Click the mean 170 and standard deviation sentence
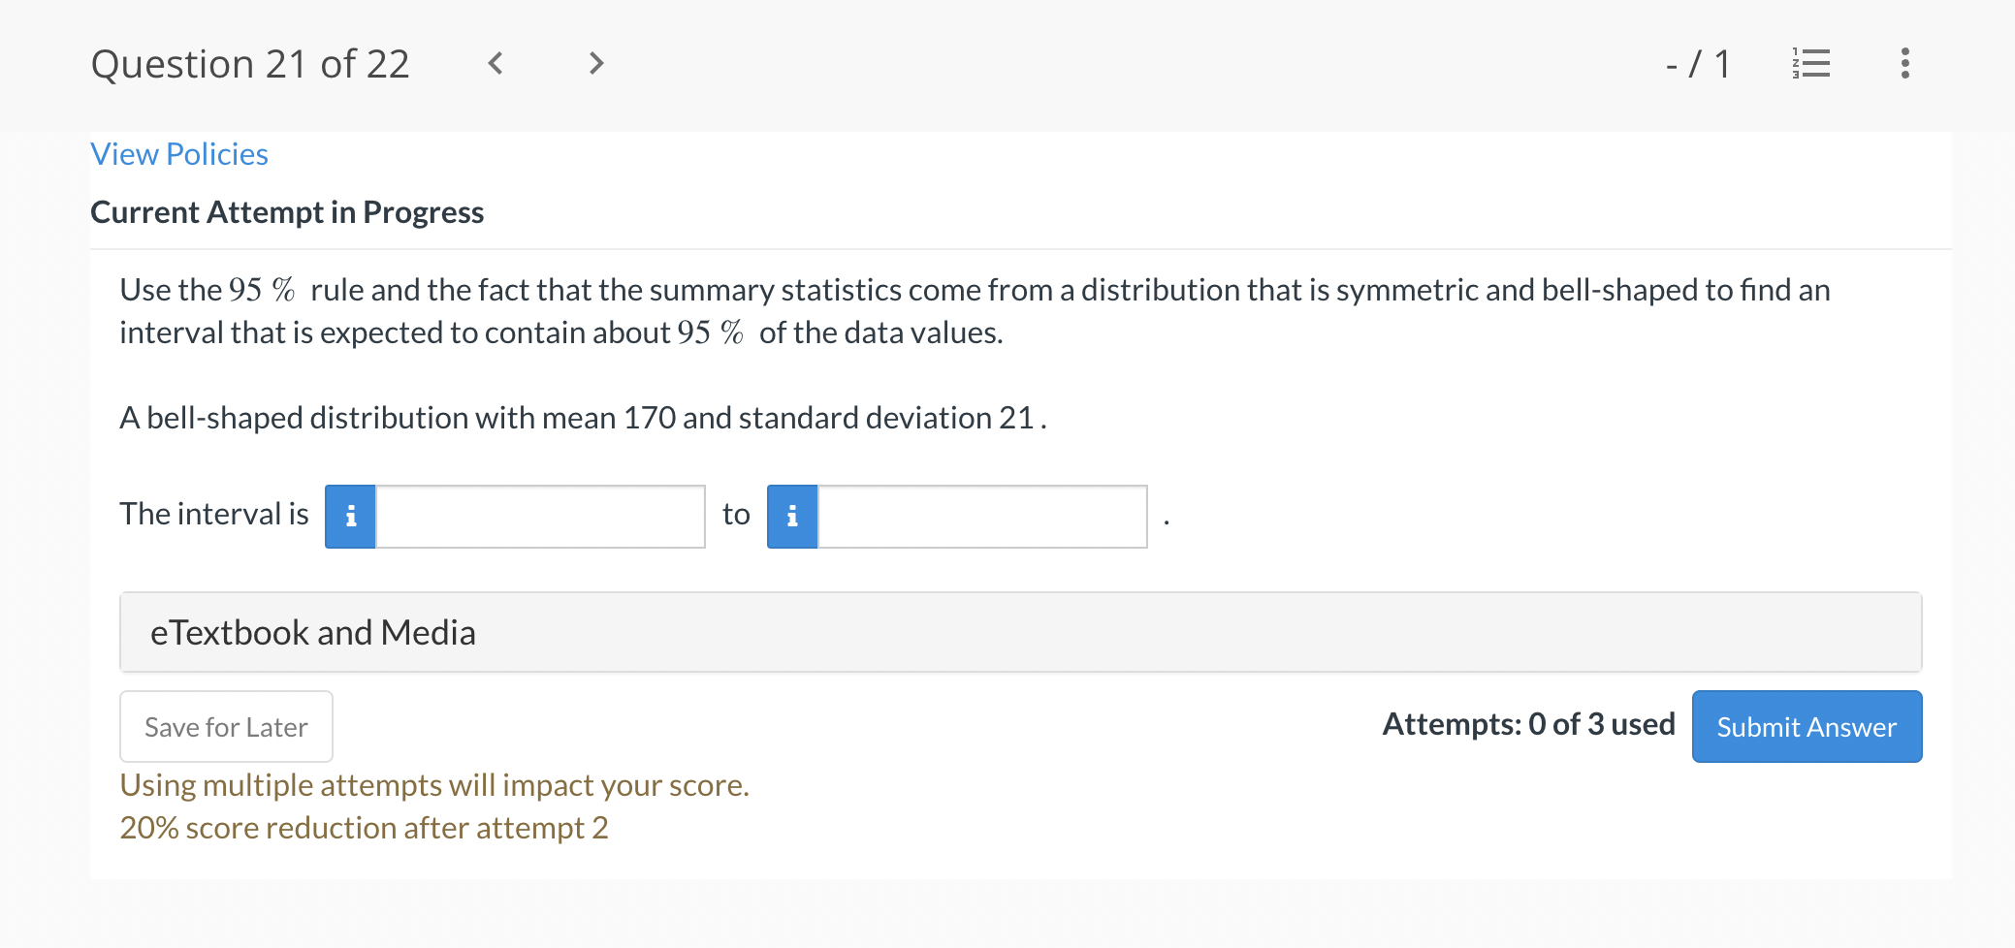 pos(582,418)
